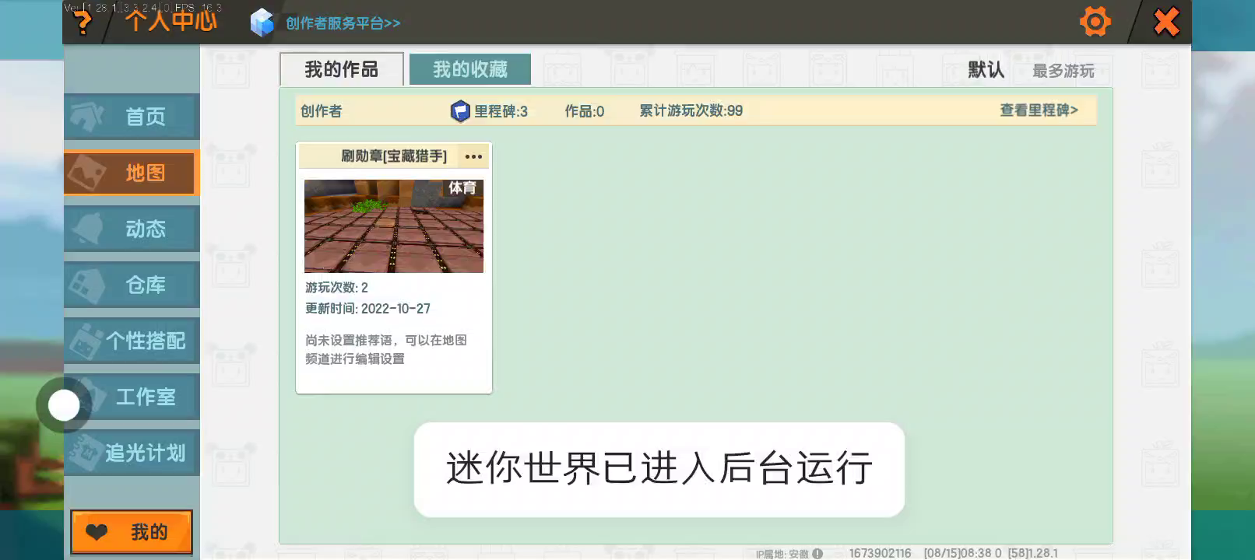Click the info icon next to IP属地
Image resolution: width=1255 pixels, height=560 pixels.
pos(817,554)
